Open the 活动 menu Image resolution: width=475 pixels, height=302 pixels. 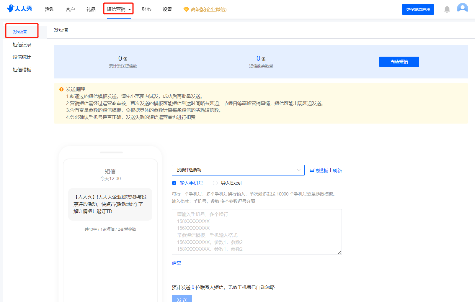50,9
